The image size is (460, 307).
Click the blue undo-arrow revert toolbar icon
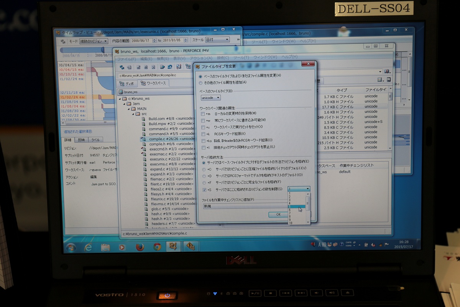[x=171, y=67]
